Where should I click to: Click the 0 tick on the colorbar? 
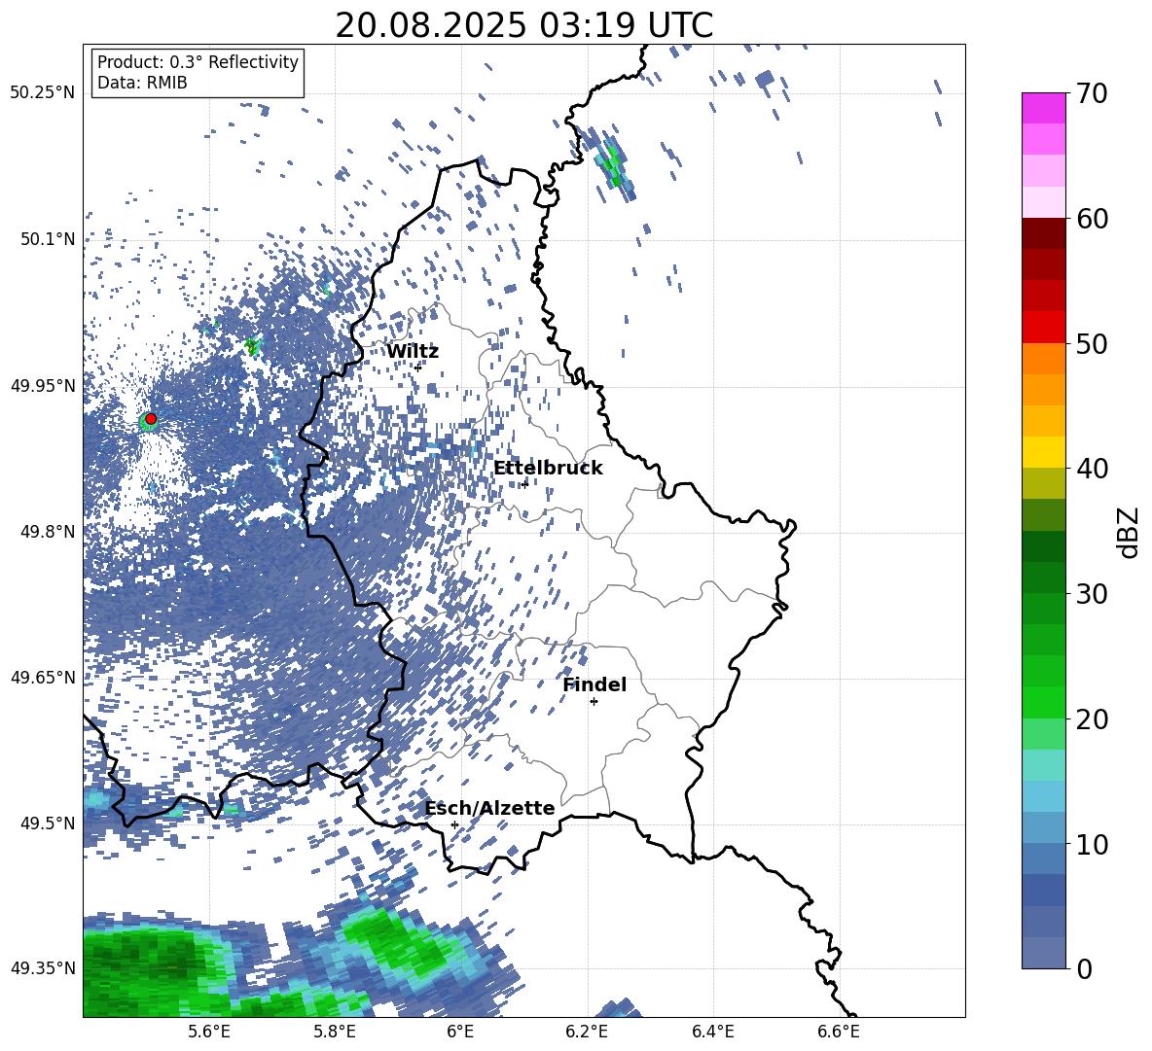(x=1083, y=968)
